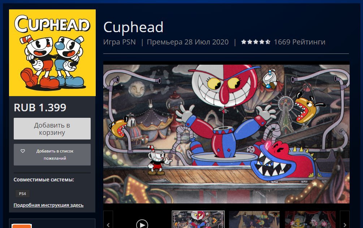Image resolution: width=363 pixels, height=228 pixels.
Task: Play the trailer video thumbnail
Action: 142,224
